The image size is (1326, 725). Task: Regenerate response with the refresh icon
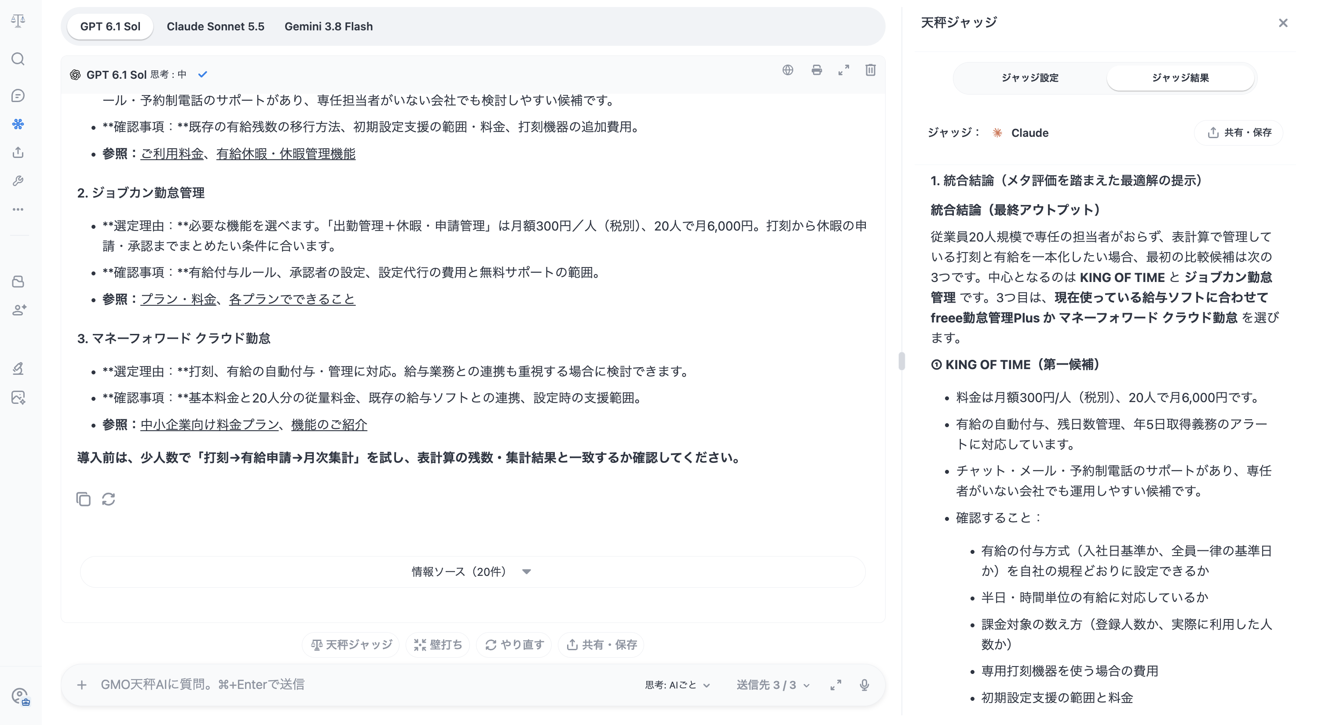tap(109, 499)
